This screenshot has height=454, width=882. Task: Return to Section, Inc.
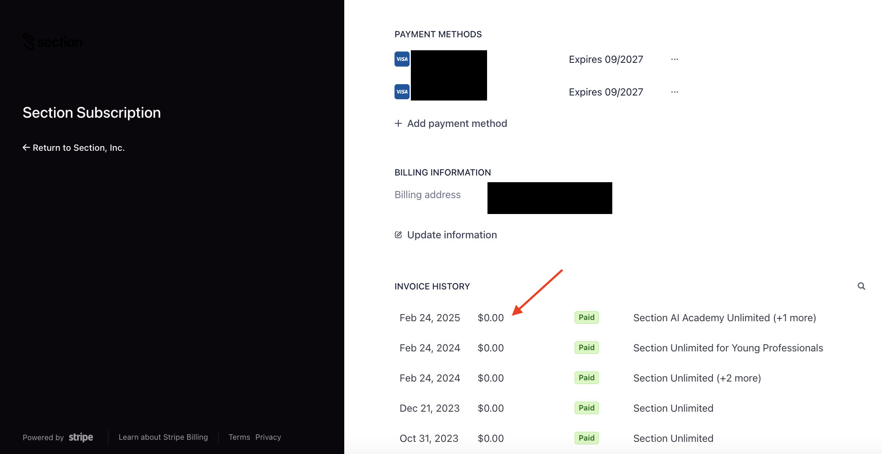[x=79, y=148]
